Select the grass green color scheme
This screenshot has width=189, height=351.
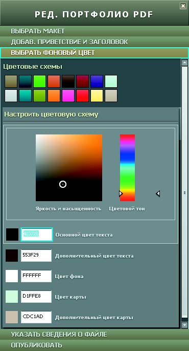pyautogui.click(x=39, y=95)
